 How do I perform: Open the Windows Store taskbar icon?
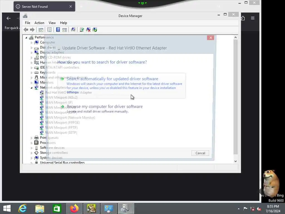click(x=57, y=208)
